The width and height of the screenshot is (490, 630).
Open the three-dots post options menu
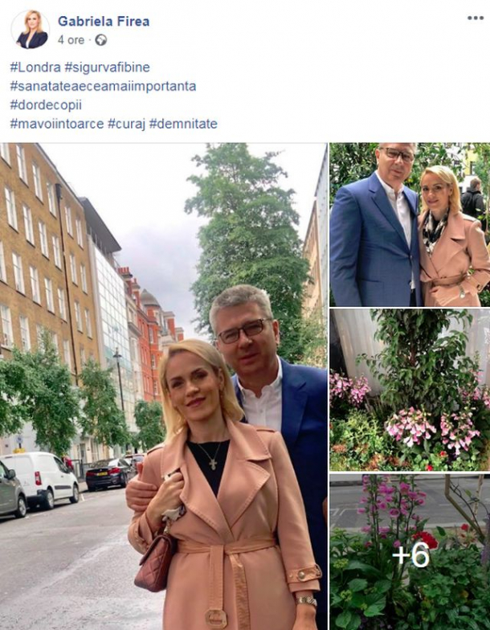click(476, 18)
